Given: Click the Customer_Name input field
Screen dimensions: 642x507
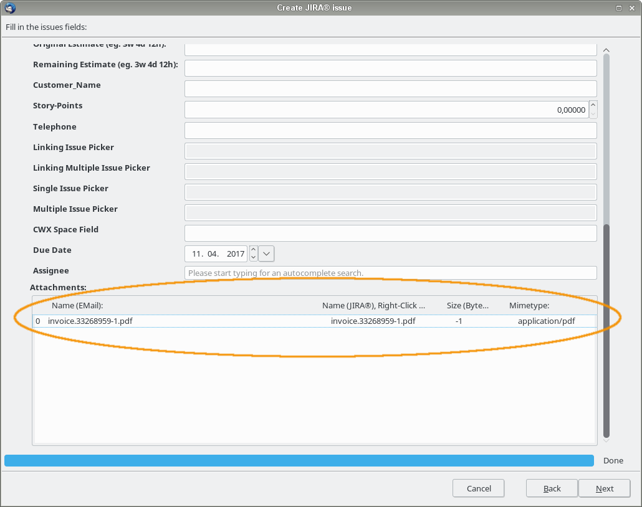Looking at the screenshot, I should (x=391, y=88).
